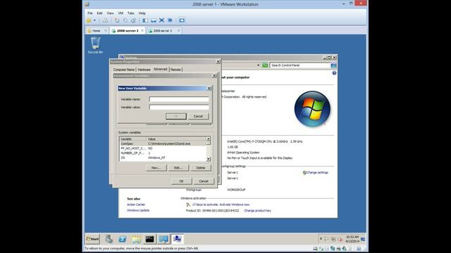Select the OS system variable row
This screenshot has height=253, width=451.
(x=163, y=157)
